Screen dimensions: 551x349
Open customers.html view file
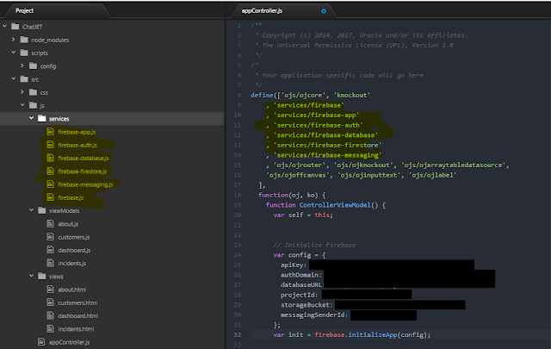pos(77,302)
